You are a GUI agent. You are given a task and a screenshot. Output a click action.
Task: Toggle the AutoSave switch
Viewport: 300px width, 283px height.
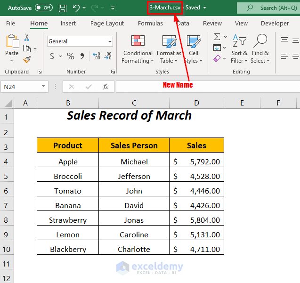(x=44, y=8)
